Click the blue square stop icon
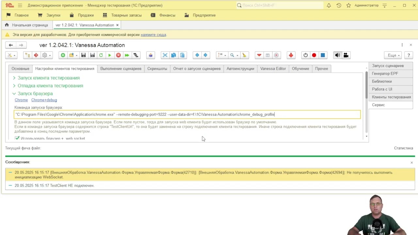 click(323, 55)
